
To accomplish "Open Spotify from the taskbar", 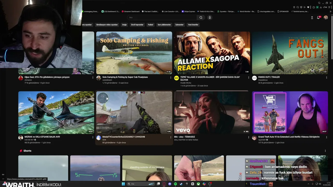I will pos(176,184).
